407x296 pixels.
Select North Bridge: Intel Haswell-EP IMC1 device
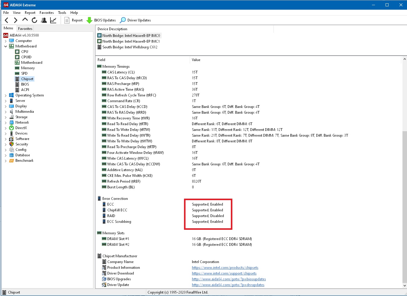129,41
